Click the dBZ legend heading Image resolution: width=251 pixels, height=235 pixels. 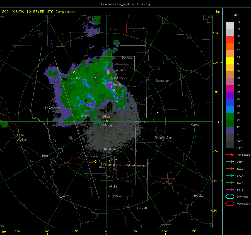click(x=236, y=15)
